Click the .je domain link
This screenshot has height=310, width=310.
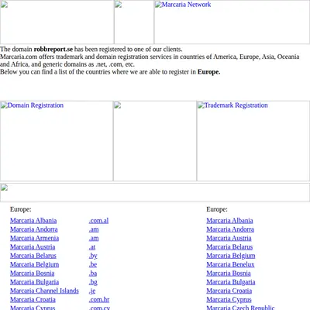[x=92, y=291]
